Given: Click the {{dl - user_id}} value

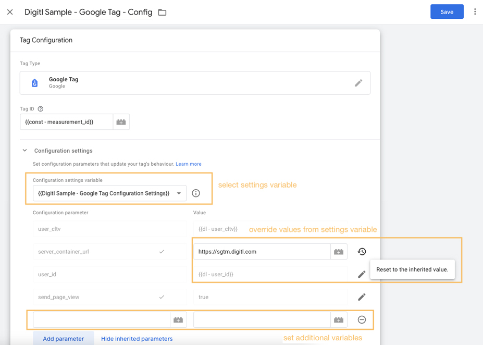Looking at the screenshot, I should pyautogui.click(x=216, y=274).
